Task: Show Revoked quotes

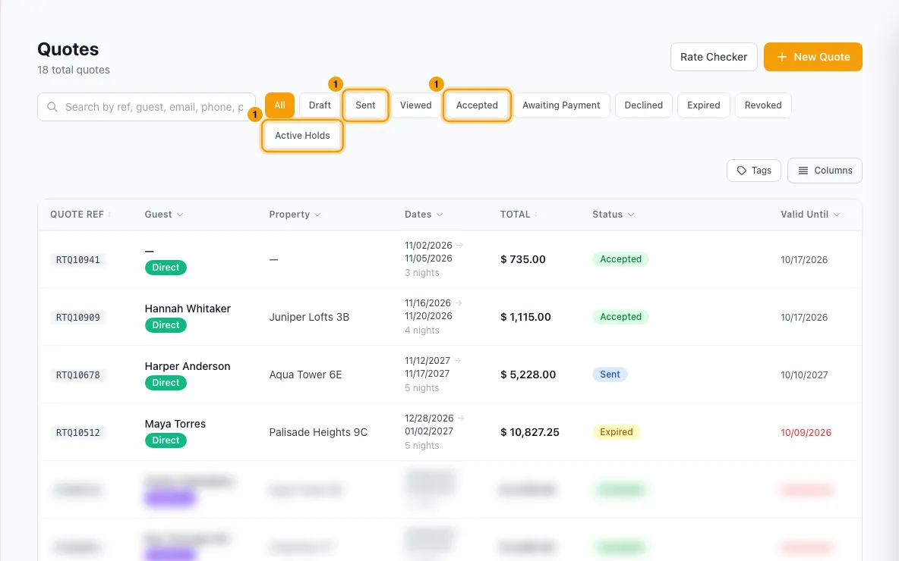Action: [763, 105]
